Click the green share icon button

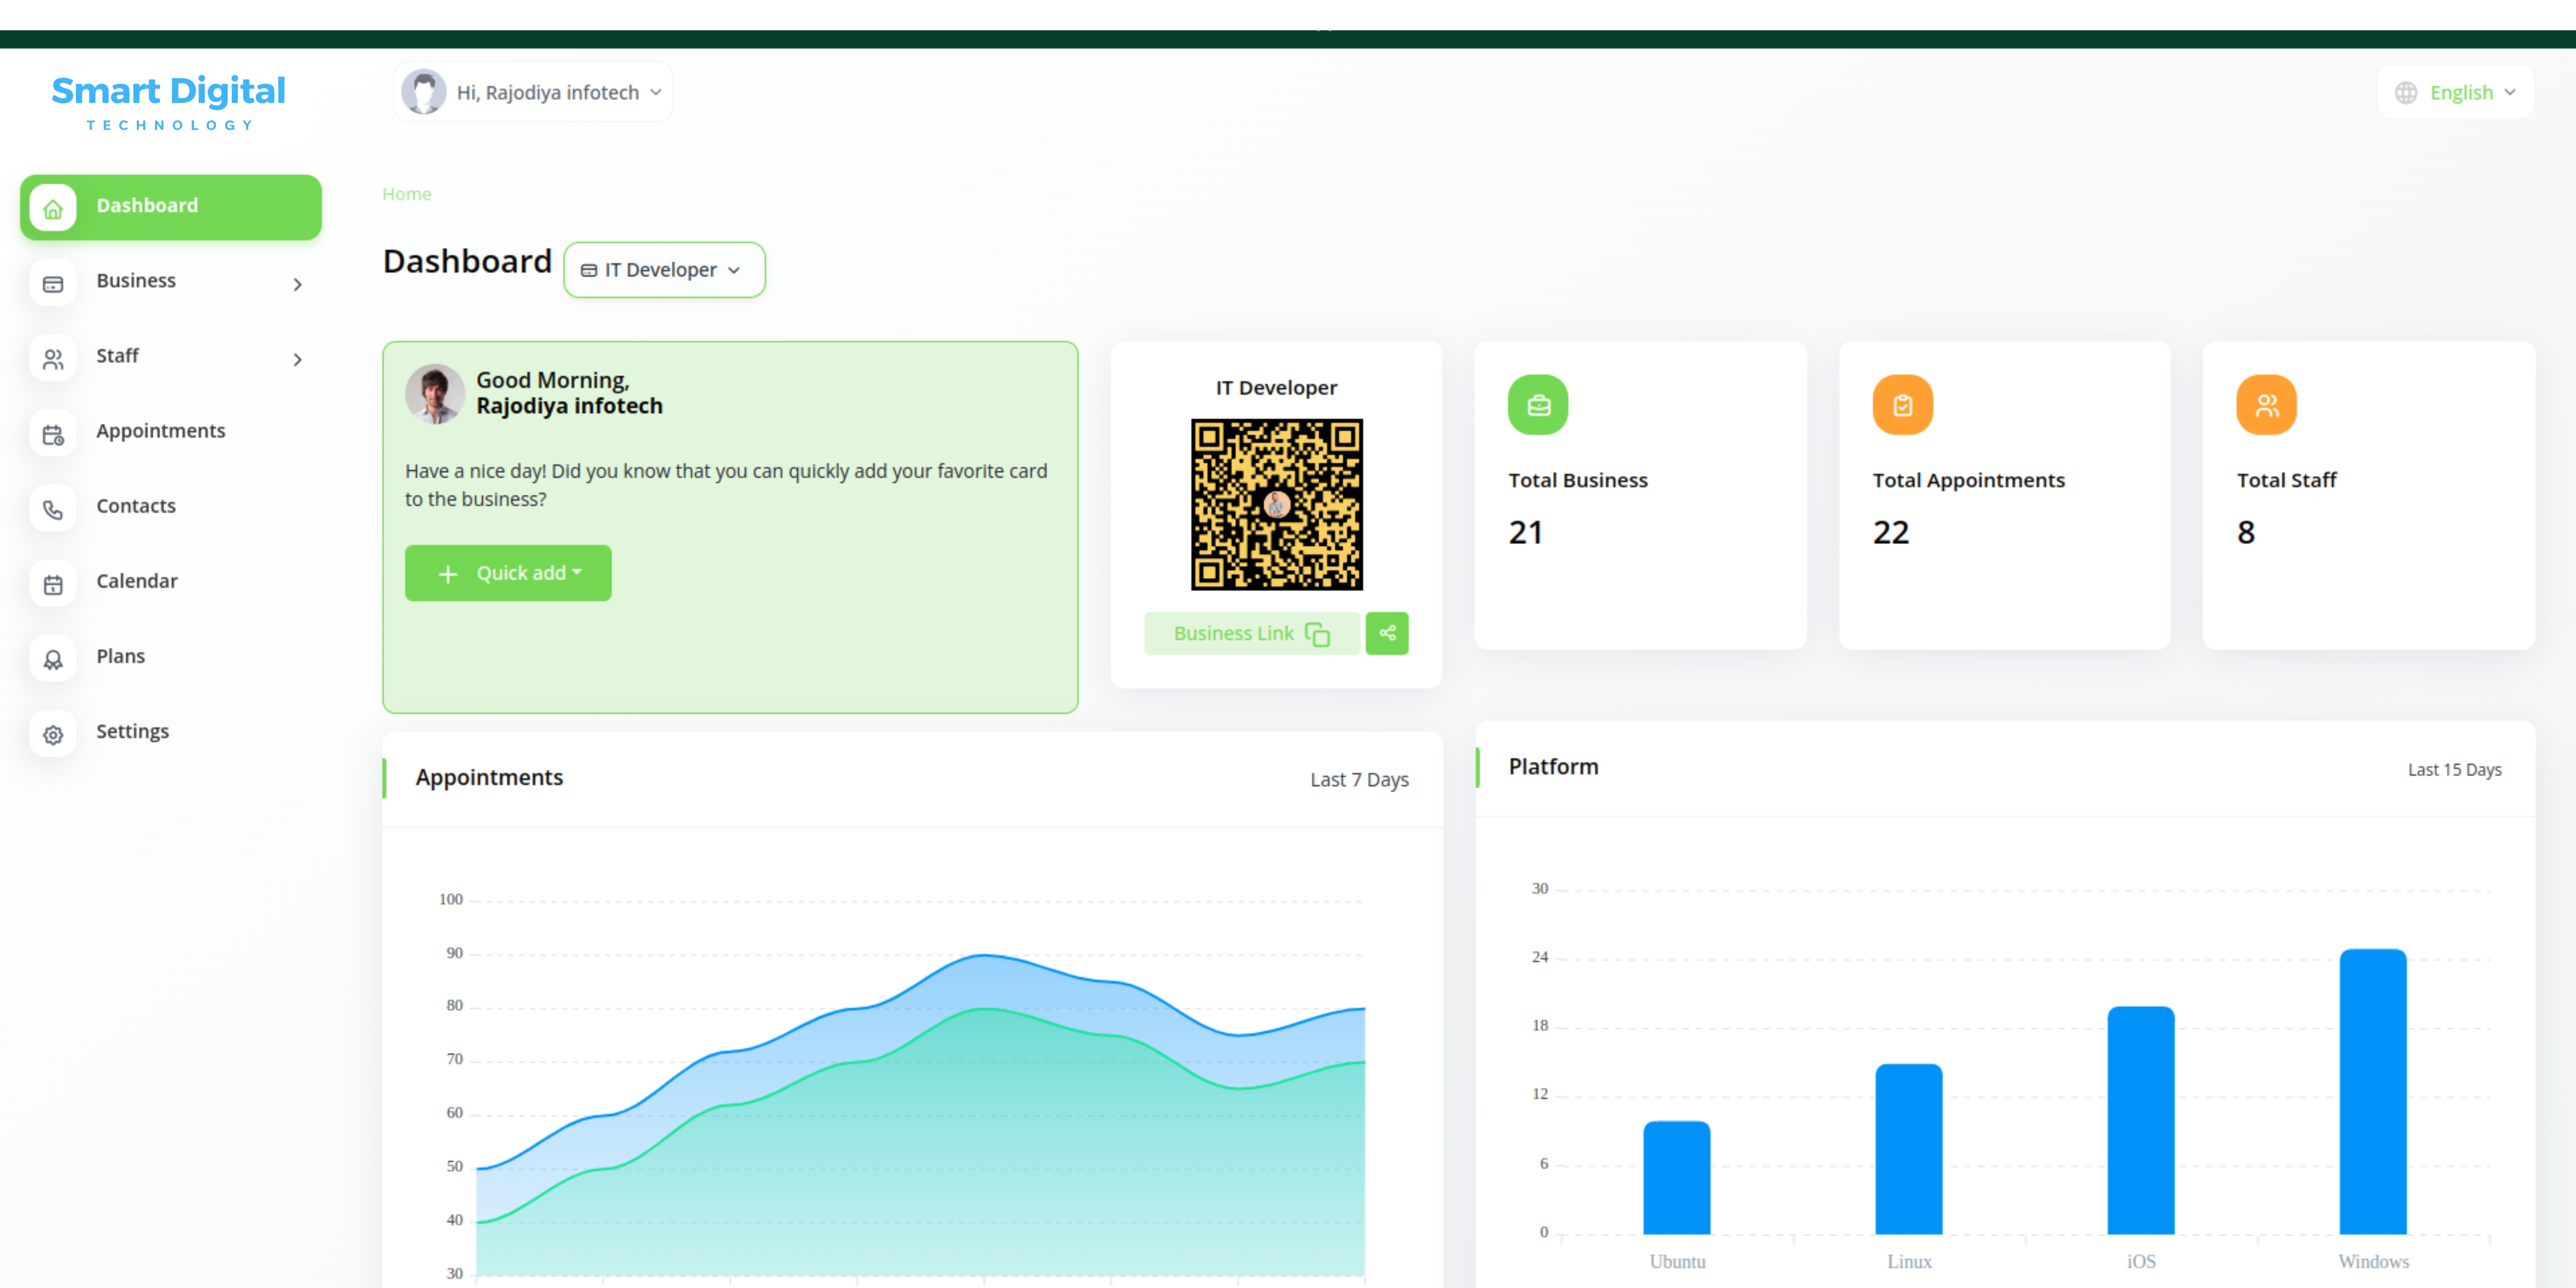[1387, 633]
